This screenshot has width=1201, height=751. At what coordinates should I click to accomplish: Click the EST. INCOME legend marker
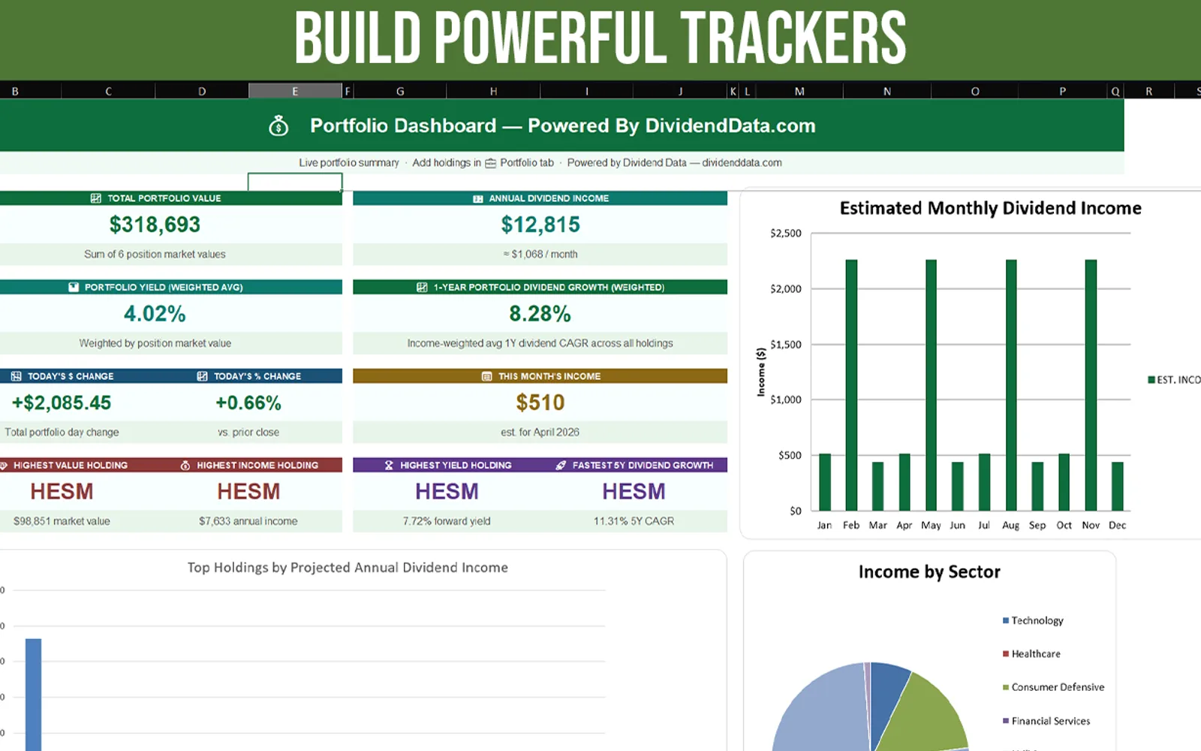(x=1151, y=380)
